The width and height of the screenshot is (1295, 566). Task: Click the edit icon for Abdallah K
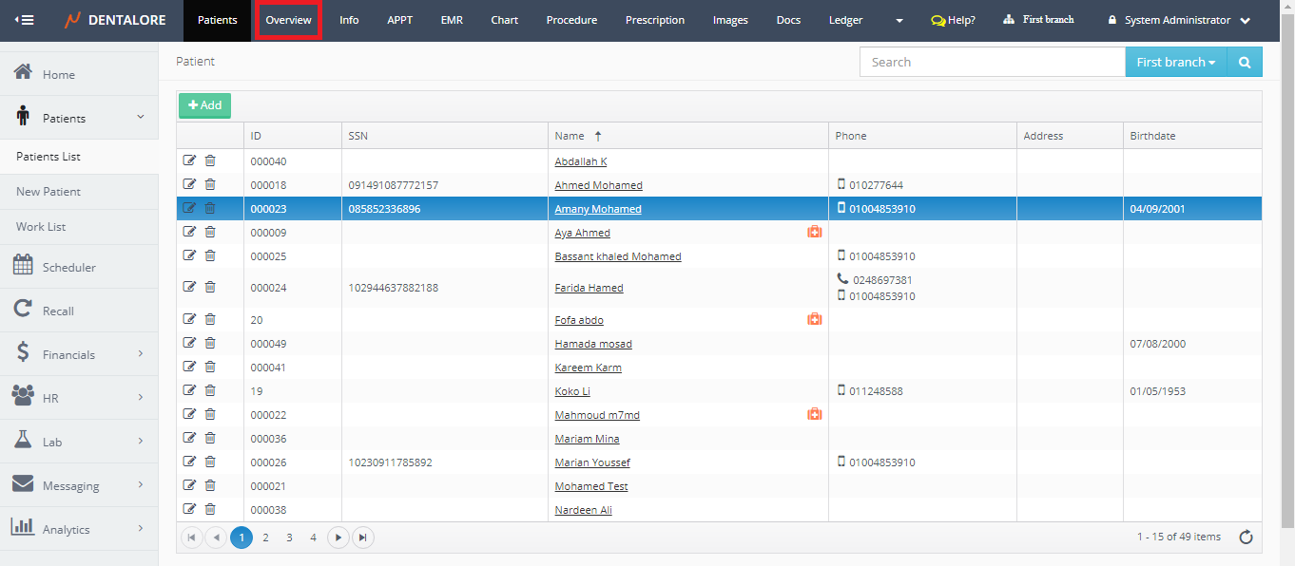click(x=189, y=160)
